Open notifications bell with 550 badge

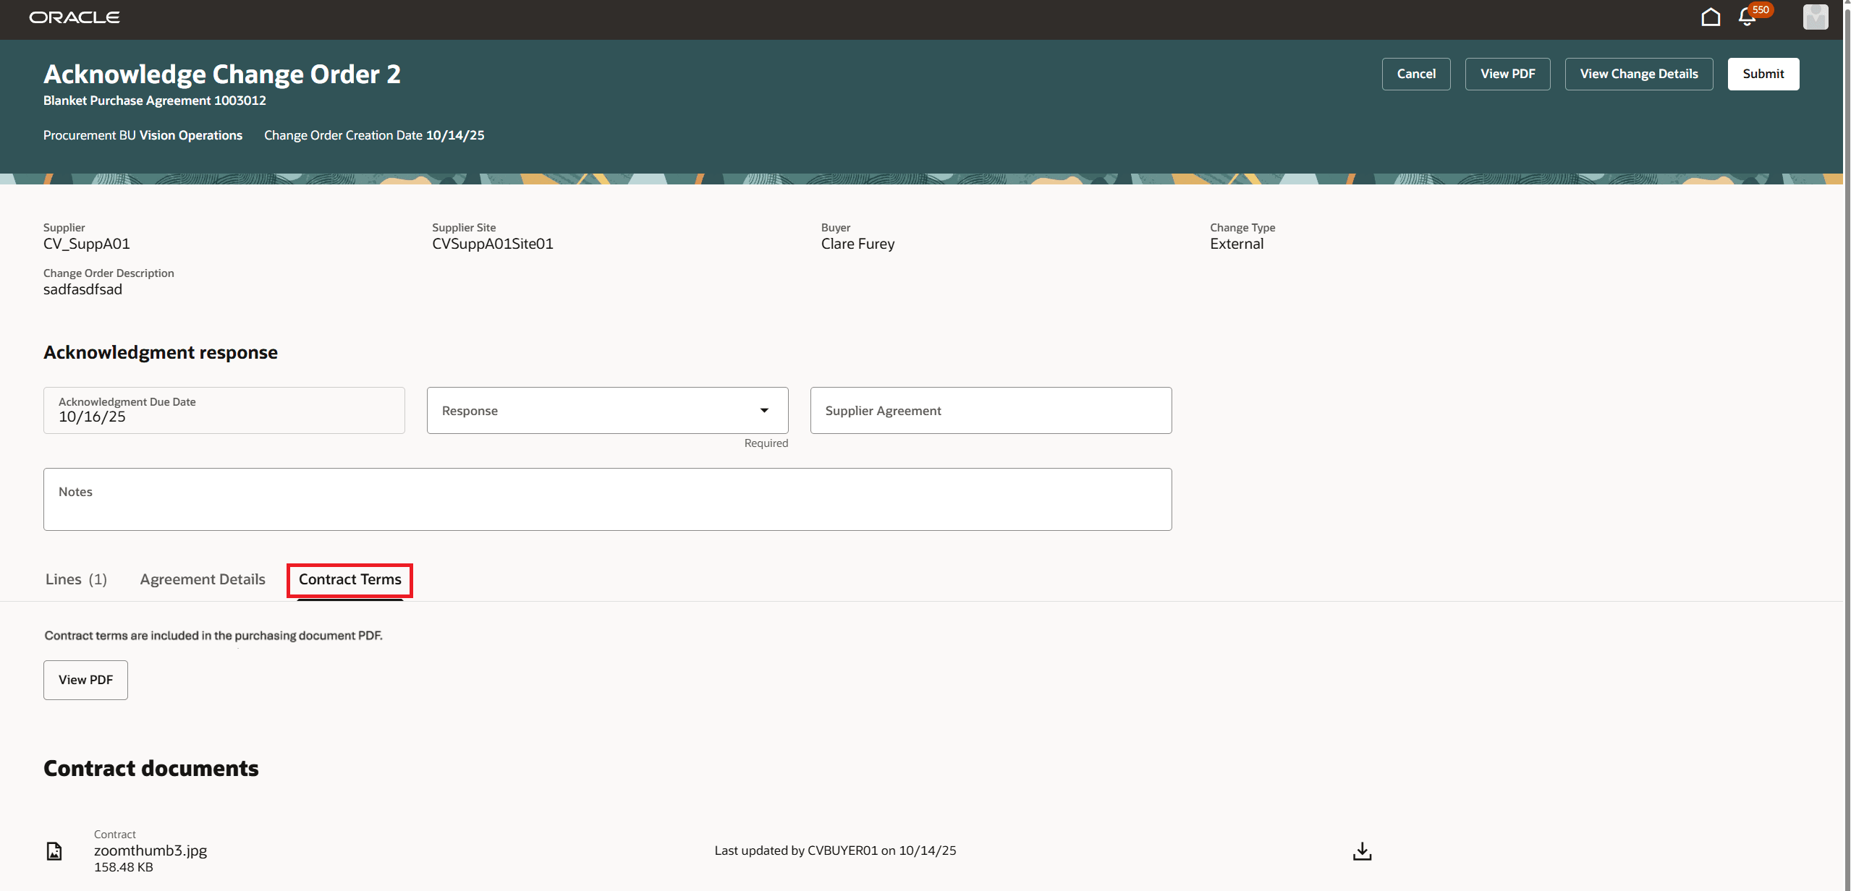(1747, 17)
